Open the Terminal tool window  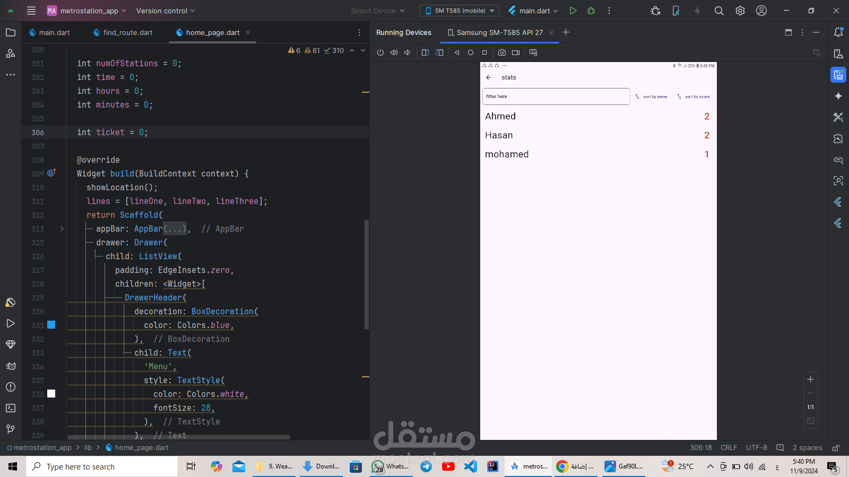pyautogui.click(x=11, y=408)
